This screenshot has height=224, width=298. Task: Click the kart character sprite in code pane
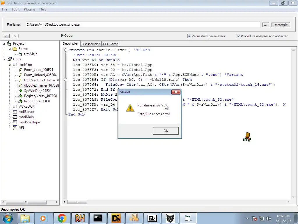(x=247, y=137)
